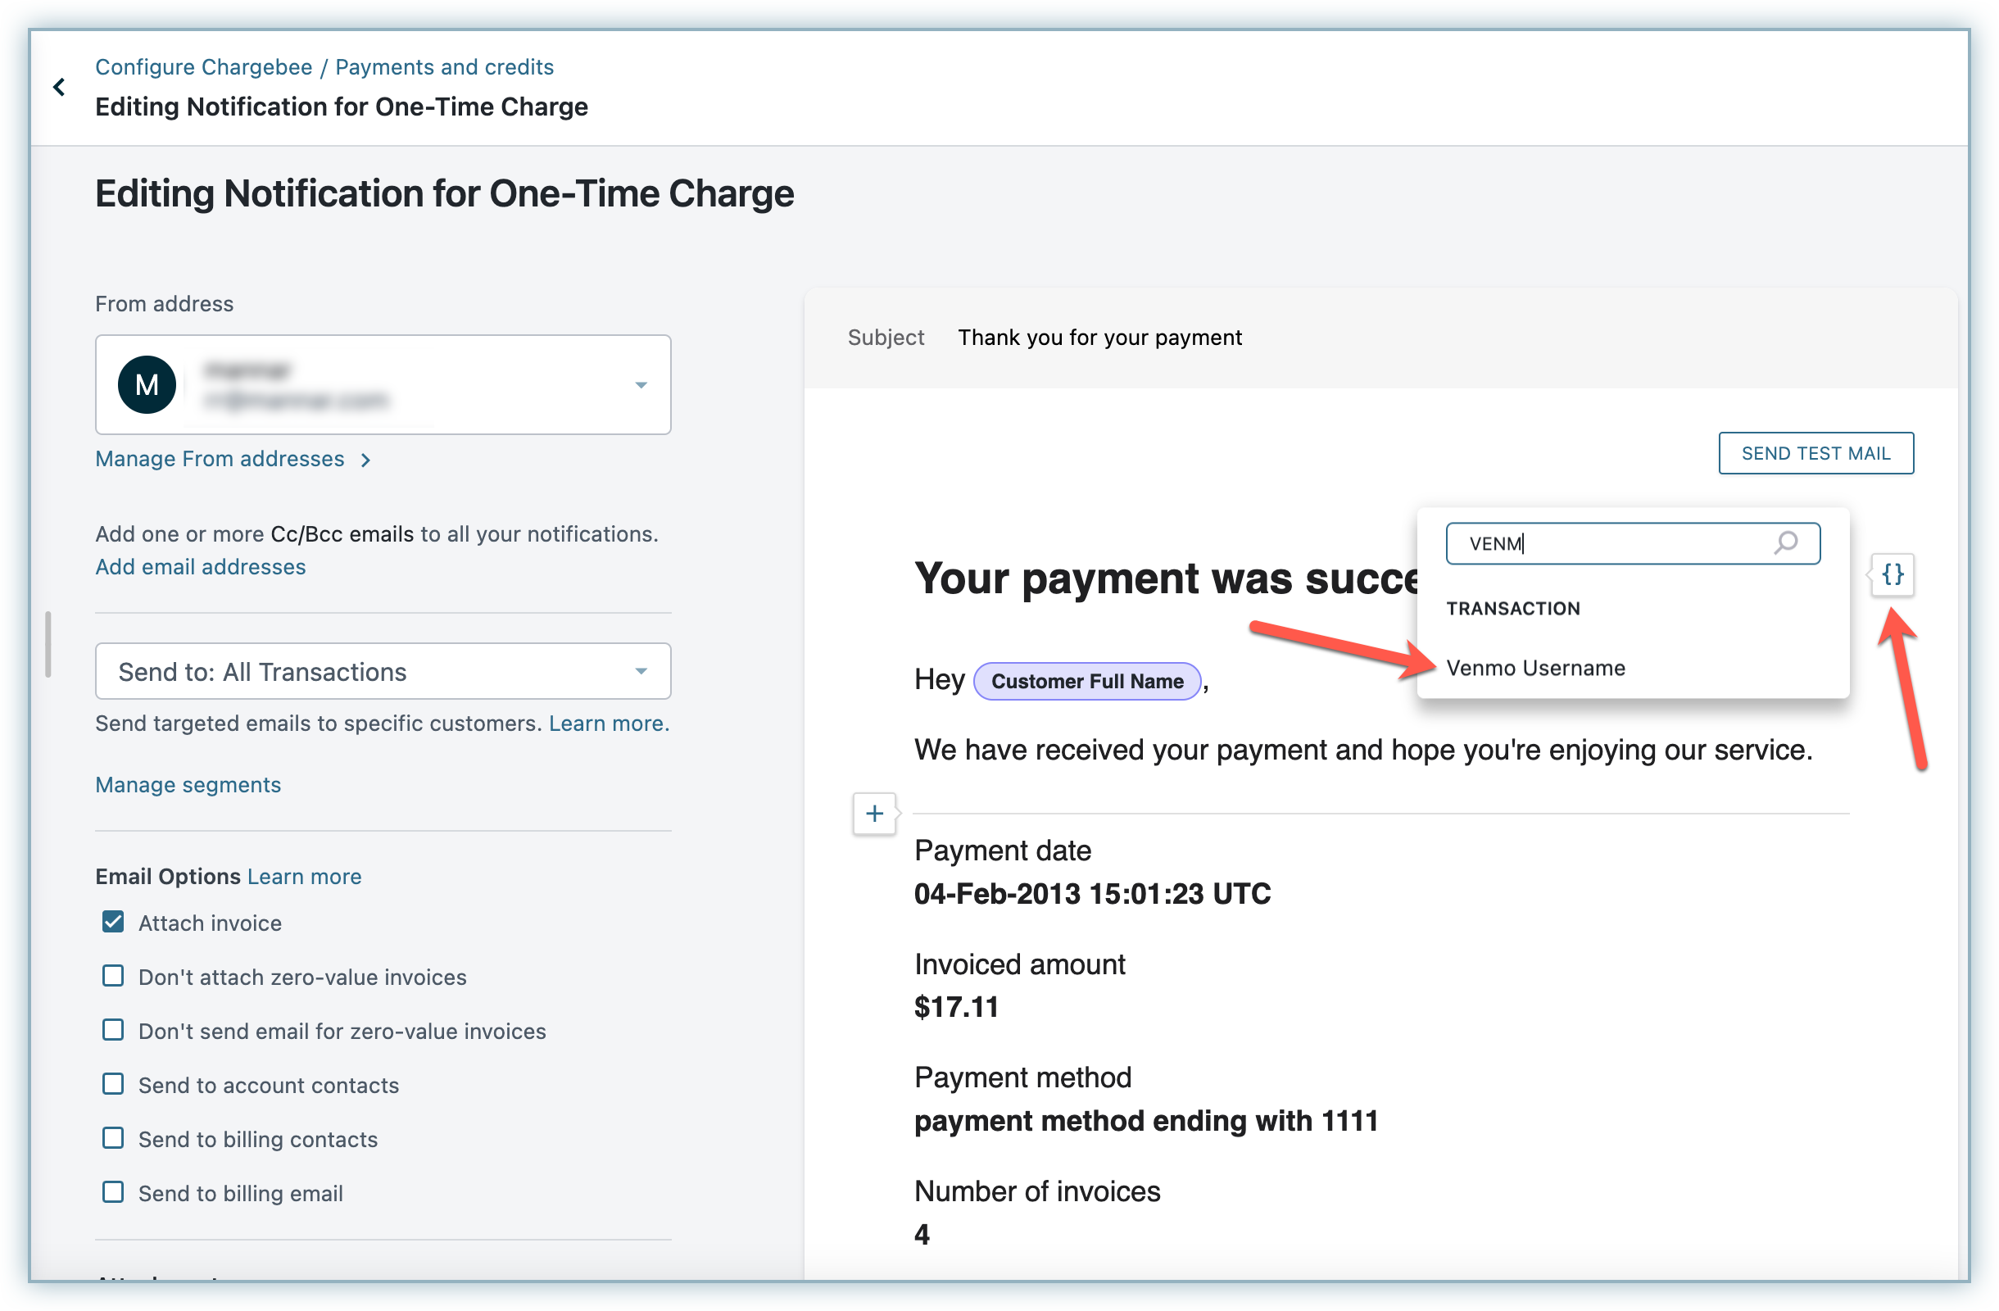The width and height of the screenshot is (1999, 1311).
Task: Click the M sender avatar
Action: tap(147, 384)
